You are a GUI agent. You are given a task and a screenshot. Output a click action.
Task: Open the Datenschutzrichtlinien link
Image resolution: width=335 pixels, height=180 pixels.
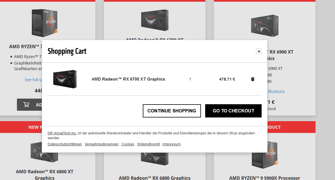65,144
